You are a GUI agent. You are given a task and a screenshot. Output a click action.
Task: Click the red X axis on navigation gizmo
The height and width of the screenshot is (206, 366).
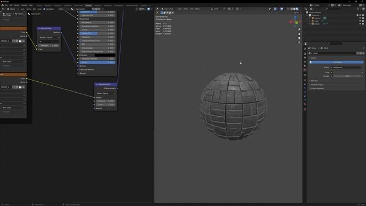tap(291, 22)
